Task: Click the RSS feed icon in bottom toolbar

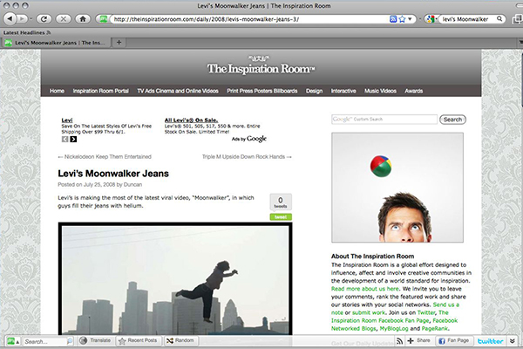Action: click(x=399, y=340)
